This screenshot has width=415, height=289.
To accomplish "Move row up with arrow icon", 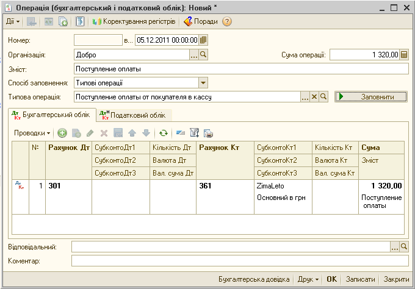I will (132, 133).
